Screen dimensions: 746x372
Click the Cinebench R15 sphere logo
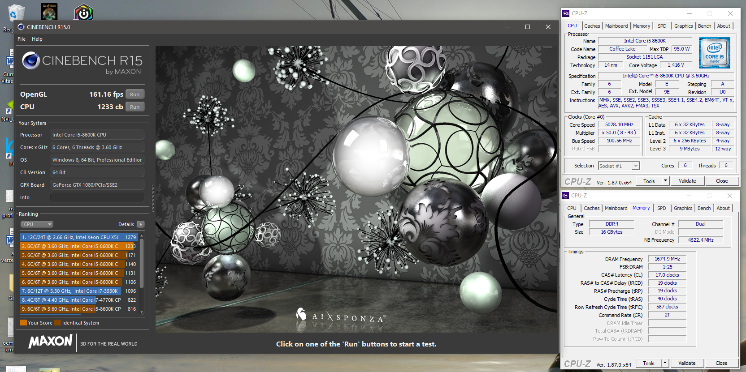tap(31, 60)
